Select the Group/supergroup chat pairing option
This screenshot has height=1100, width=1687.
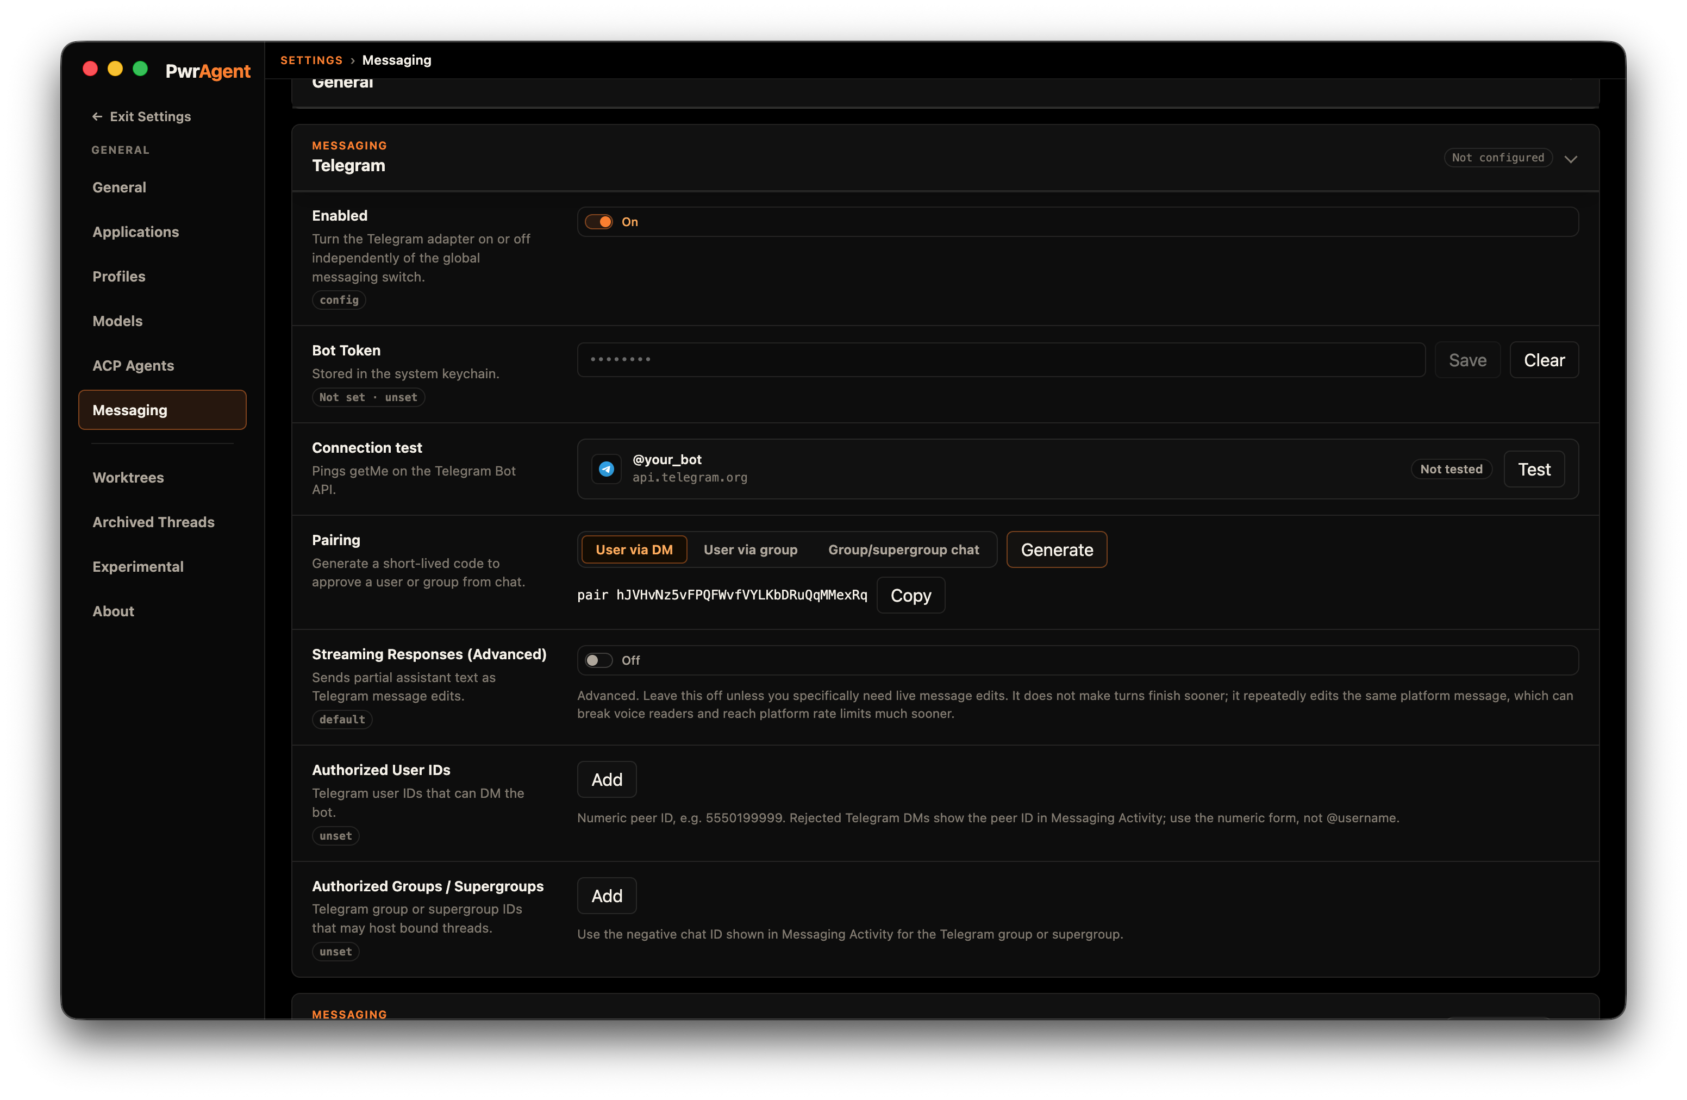[x=903, y=549]
